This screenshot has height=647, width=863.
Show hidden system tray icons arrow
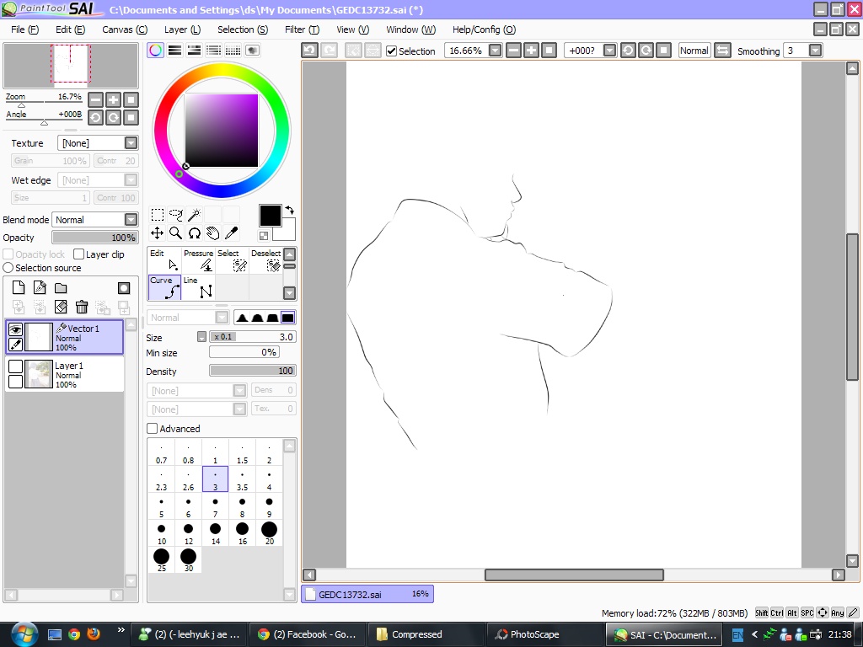click(x=754, y=634)
